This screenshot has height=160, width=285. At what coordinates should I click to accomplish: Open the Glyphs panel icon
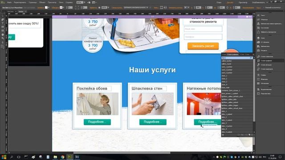(x=258, y=75)
